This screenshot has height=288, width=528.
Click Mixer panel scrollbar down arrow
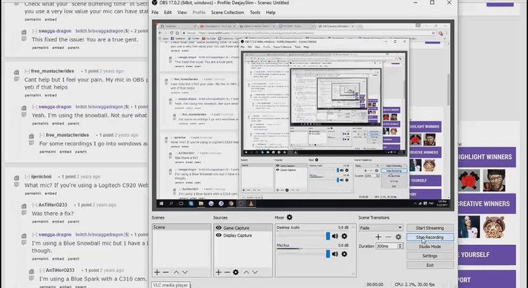tap(353, 274)
